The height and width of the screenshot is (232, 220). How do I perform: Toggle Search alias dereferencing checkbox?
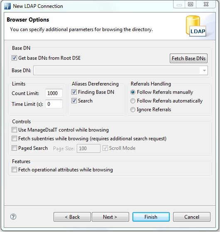74,101
